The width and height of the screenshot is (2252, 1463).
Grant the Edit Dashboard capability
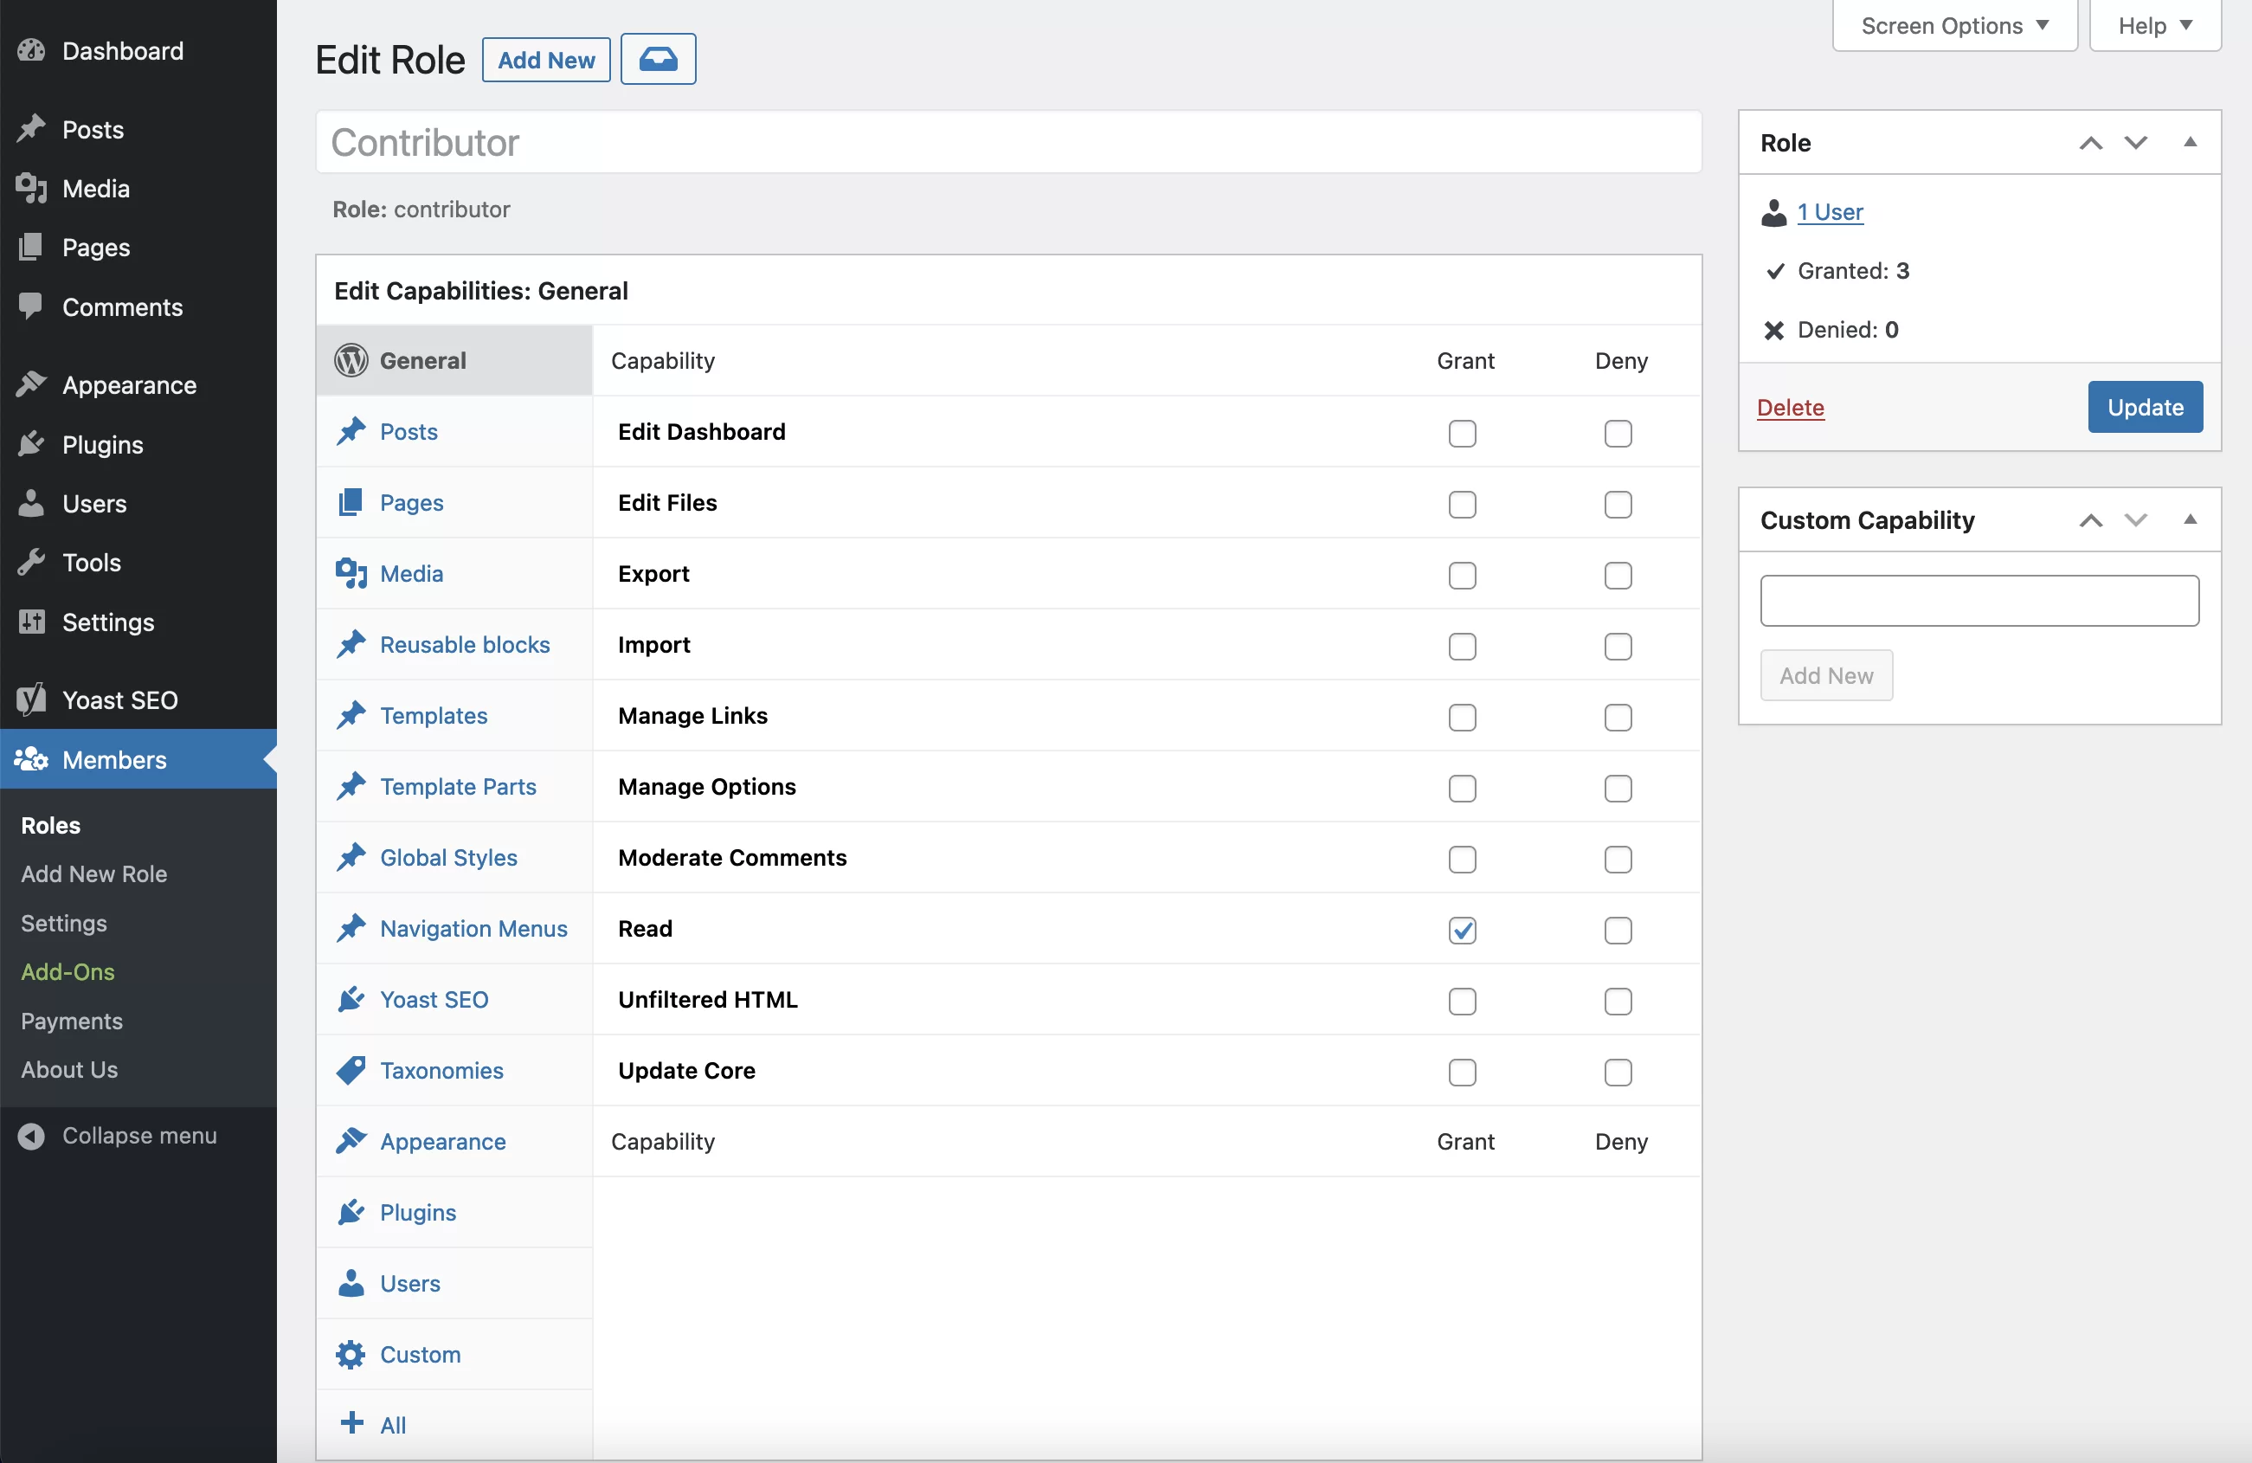click(x=1462, y=434)
